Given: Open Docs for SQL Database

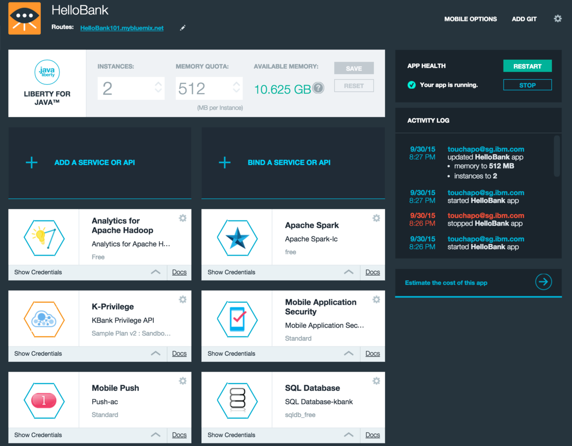Looking at the screenshot, I should (373, 435).
